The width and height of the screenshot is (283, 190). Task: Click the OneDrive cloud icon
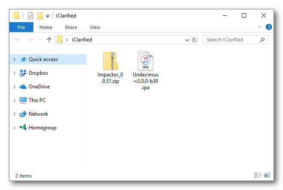point(23,87)
